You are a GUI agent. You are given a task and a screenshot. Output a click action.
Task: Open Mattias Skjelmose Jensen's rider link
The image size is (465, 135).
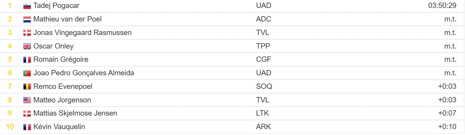point(75,113)
